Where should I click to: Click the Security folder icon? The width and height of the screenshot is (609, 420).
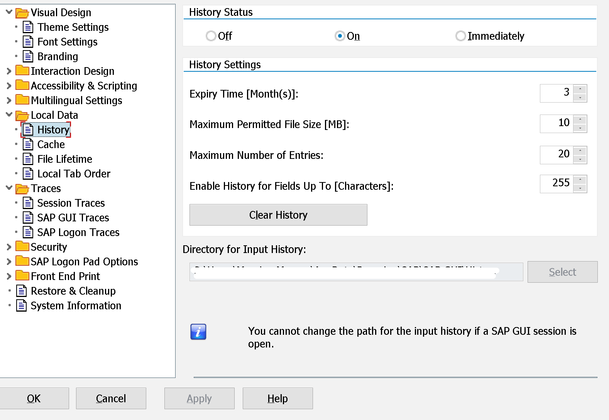tap(22, 246)
